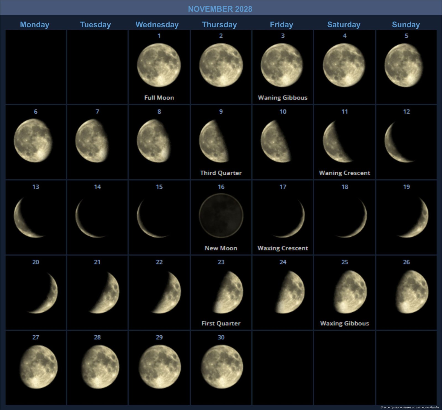Click the Full Moon image on November 1
The width and height of the screenshot is (442, 410).
point(159,65)
